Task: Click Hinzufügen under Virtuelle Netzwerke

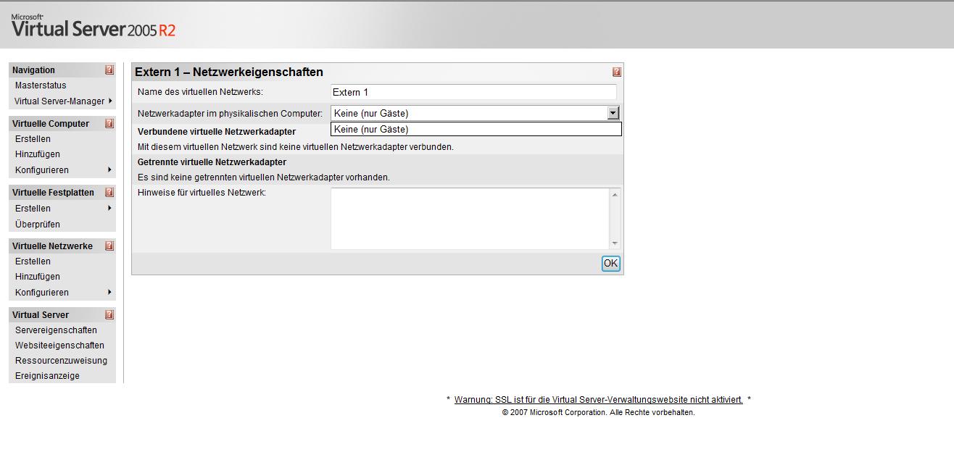Action: [x=38, y=277]
